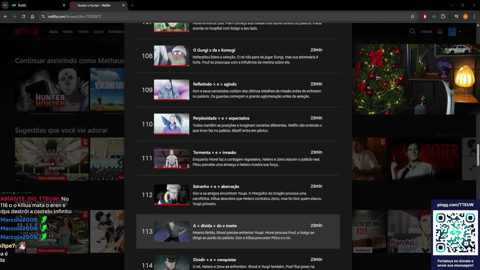This screenshot has height=270, width=480.
Task: Open the Extensions puzzle icon
Action: 443,16
